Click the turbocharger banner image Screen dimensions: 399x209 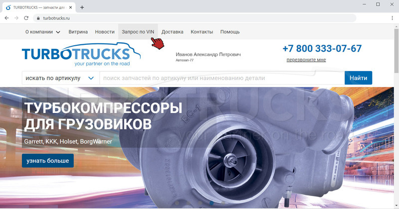pyautogui.click(x=197, y=147)
